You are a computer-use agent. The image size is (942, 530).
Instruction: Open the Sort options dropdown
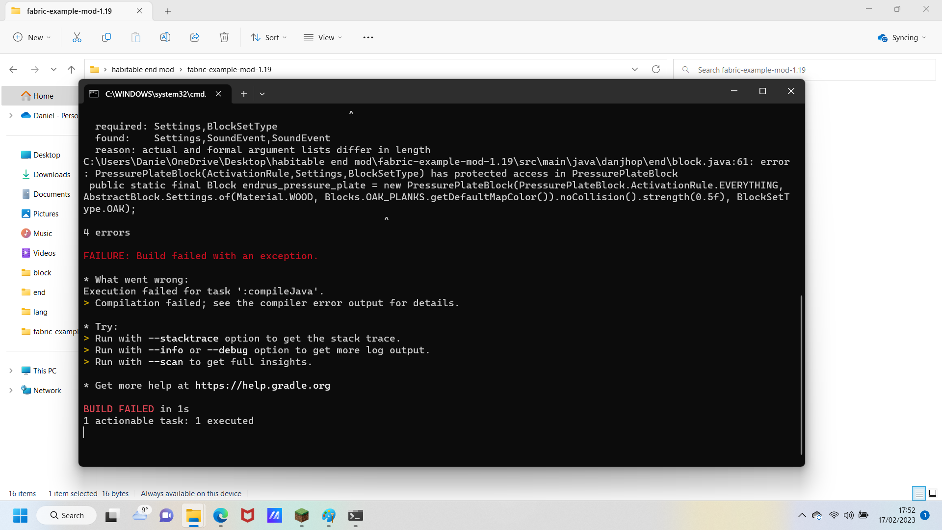(x=268, y=37)
